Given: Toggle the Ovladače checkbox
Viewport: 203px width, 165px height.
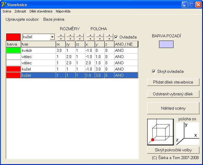Looking at the screenshot, I should (x=116, y=37).
